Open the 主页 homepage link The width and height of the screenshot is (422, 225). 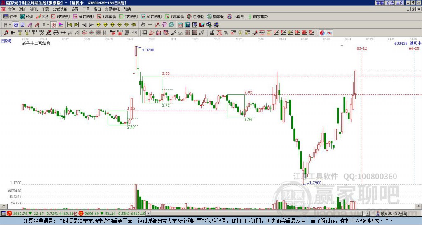[x=400, y=3]
